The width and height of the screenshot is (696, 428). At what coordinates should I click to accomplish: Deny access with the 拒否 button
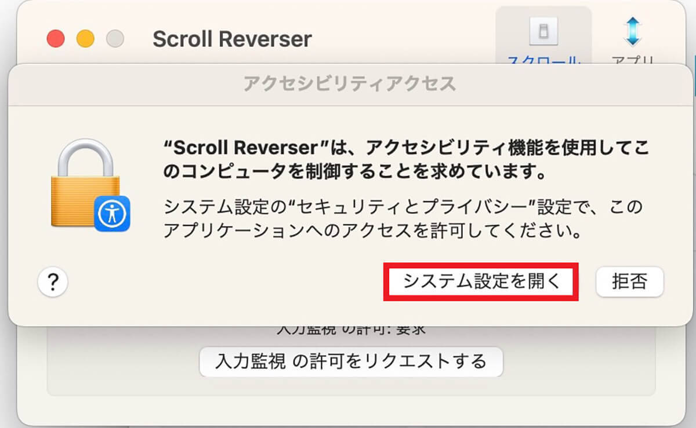[629, 282]
